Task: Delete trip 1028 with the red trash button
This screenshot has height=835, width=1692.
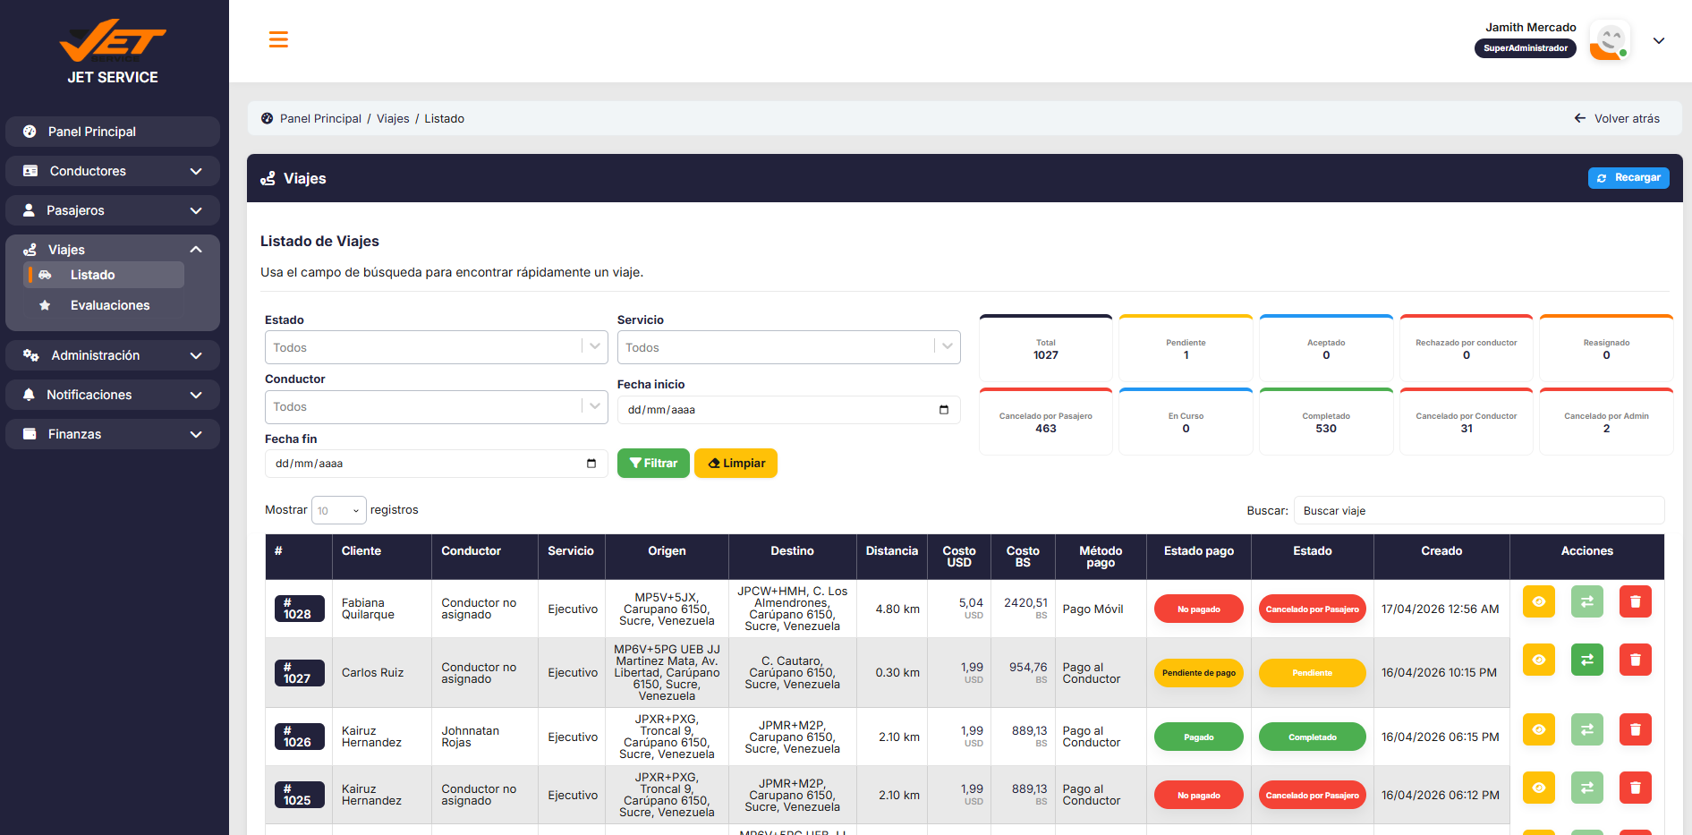Action: pos(1636,601)
